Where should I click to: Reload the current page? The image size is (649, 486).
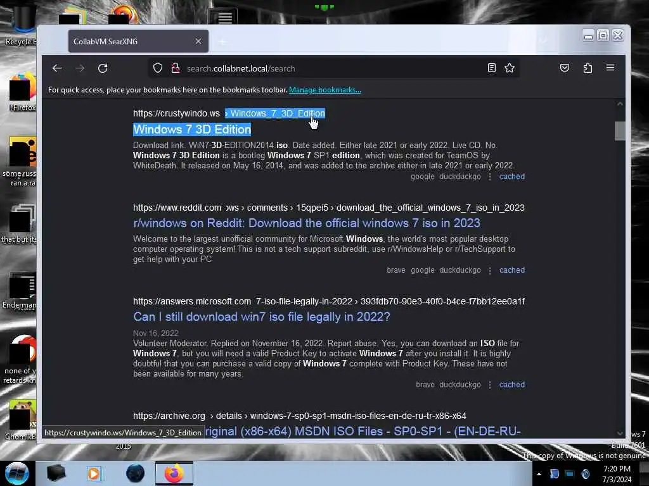click(103, 68)
